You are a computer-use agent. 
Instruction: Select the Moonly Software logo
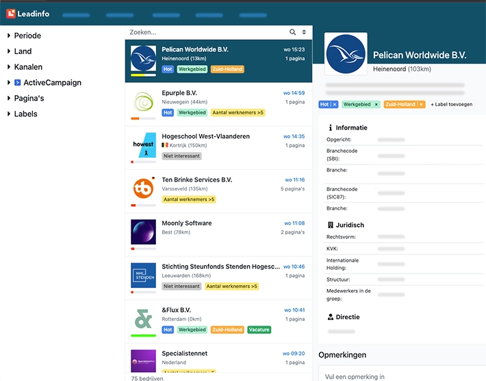coord(143,232)
